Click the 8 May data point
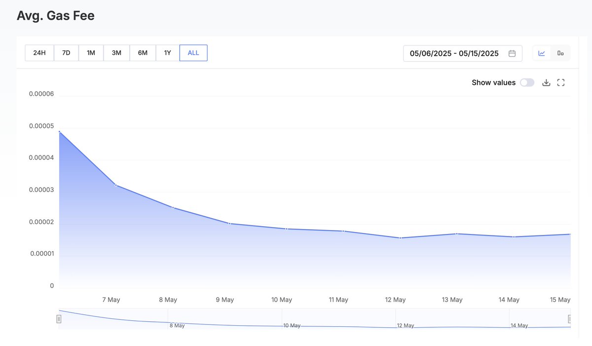 [x=173, y=208]
